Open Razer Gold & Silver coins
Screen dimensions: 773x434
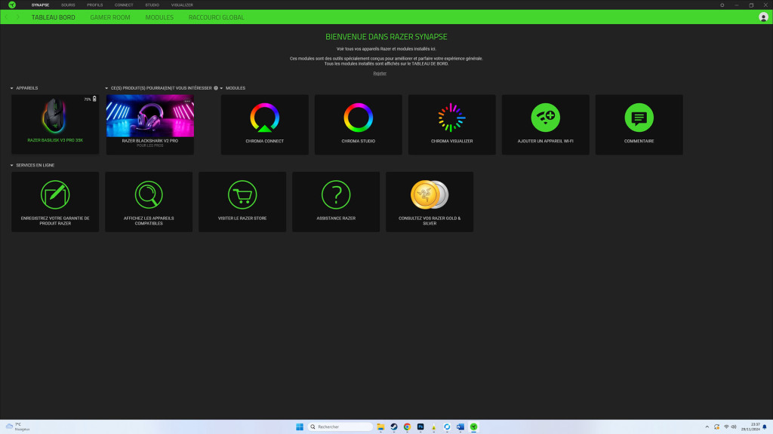coord(430,194)
